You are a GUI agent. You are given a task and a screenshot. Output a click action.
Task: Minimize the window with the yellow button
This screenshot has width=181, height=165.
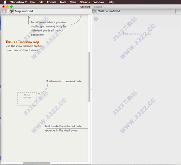[8, 7]
